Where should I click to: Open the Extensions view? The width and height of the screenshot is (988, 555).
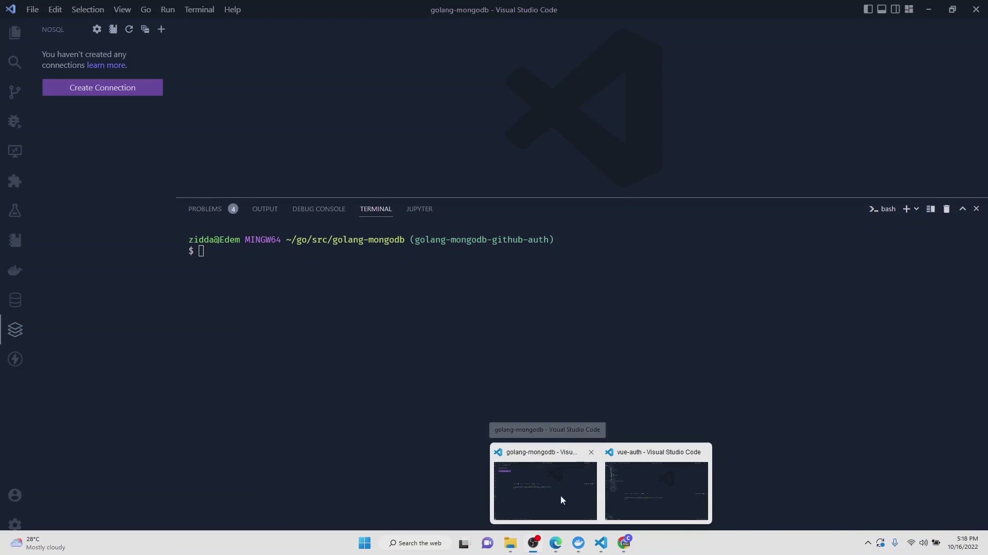point(15,181)
